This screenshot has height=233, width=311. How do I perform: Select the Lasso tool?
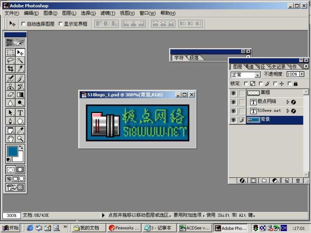coord(10,61)
